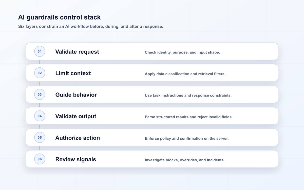304x190 pixels.
Task: Click the 01 step number badge
Action: point(40,51)
